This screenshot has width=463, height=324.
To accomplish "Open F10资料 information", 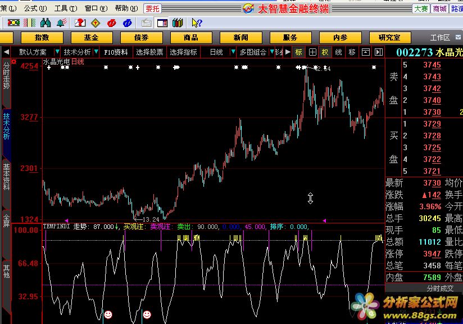I will pos(116,52).
